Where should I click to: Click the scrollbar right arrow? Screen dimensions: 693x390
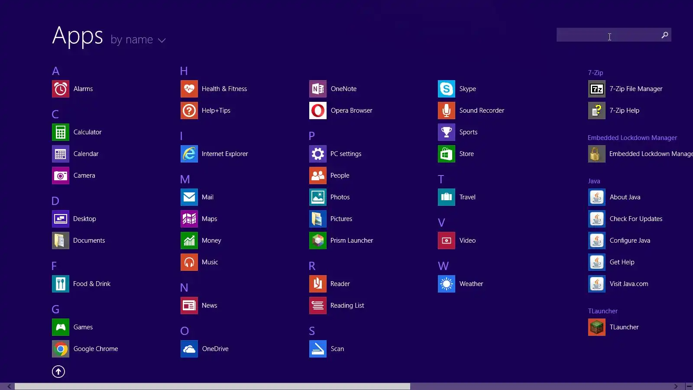[x=676, y=386]
